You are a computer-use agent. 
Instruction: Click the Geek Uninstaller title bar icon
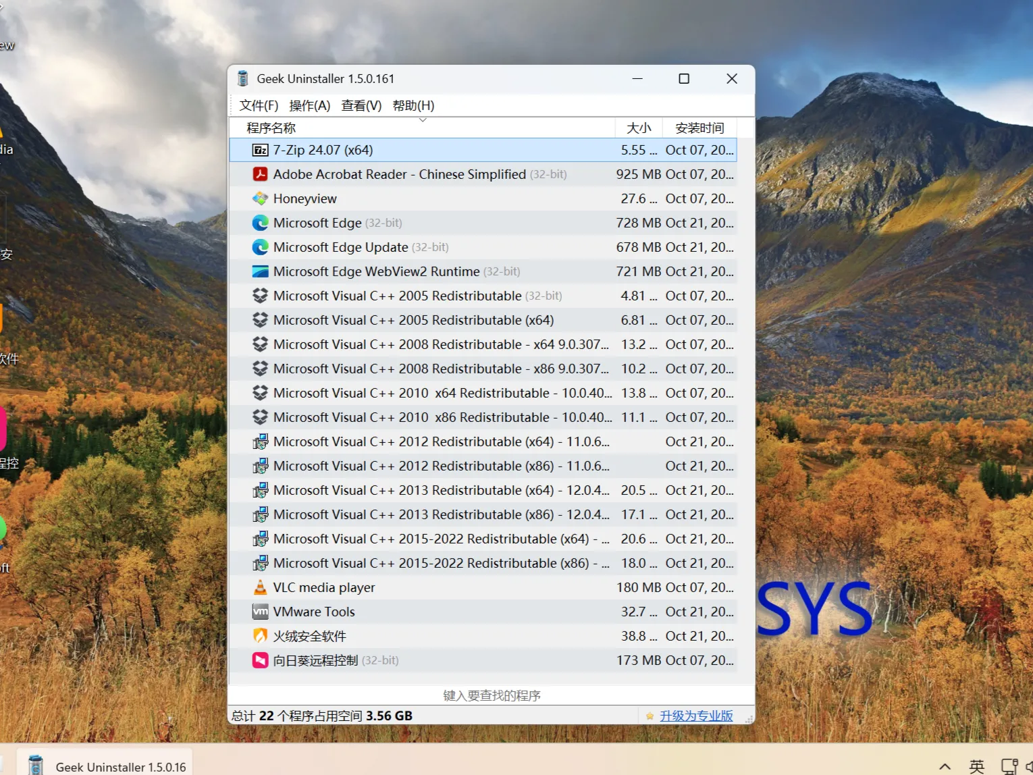242,78
